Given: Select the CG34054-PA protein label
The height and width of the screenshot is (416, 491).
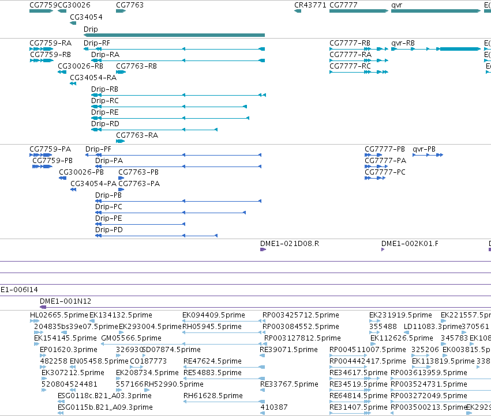Looking at the screenshot, I should click(93, 184).
